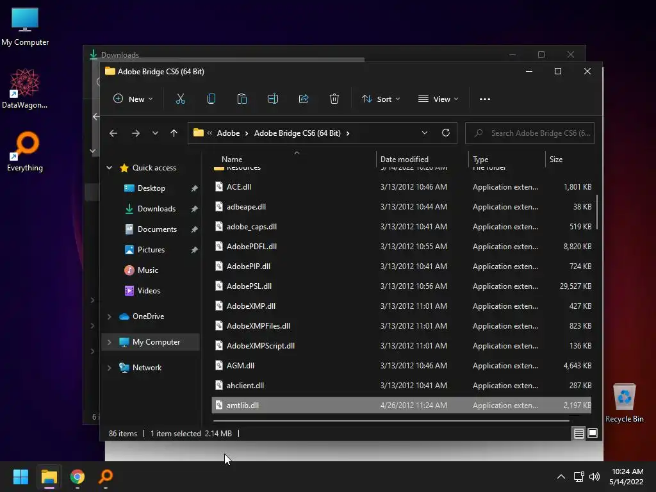Open the View layout dropdown

[x=438, y=99]
